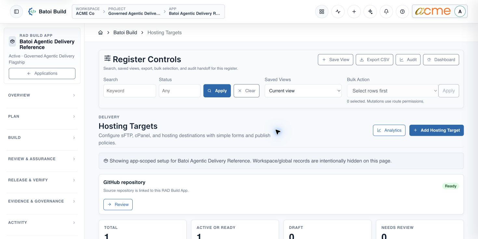Click Add Hosting Target
Viewport: 478px width, 239px height.
(436, 130)
